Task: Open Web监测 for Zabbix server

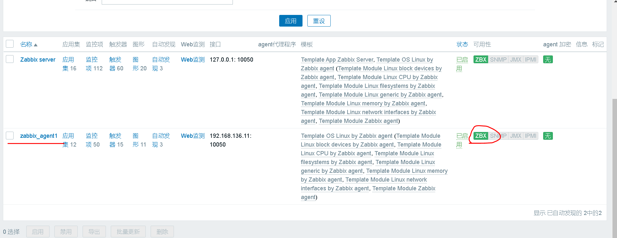Action: coord(193,60)
